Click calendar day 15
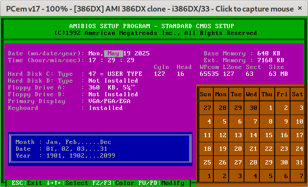The image size is (308, 187). (x=269, y=135)
